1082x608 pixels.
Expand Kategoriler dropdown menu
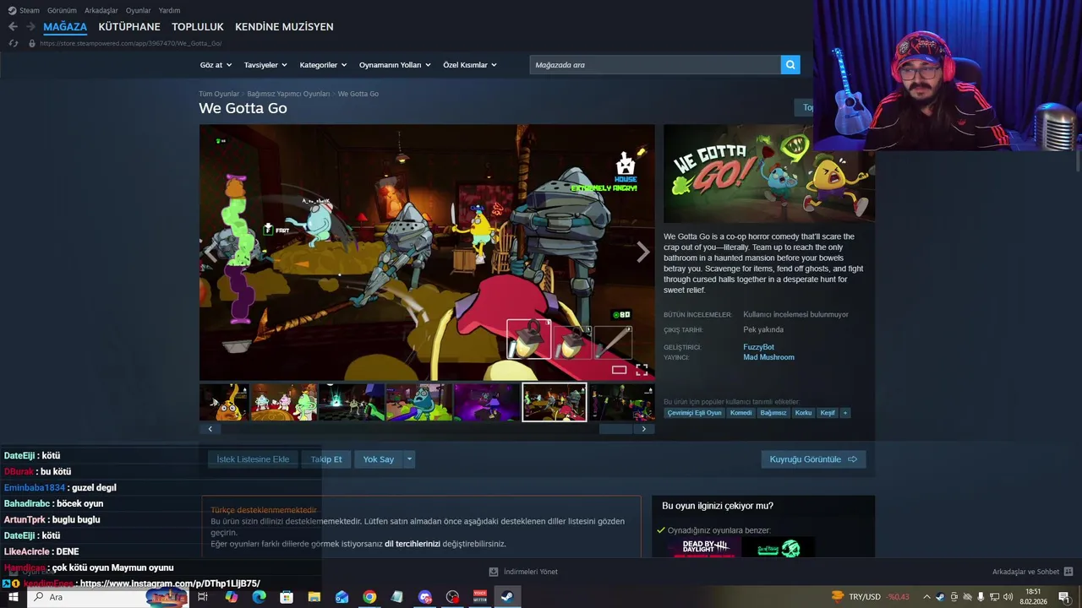pyautogui.click(x=323, y=65)
